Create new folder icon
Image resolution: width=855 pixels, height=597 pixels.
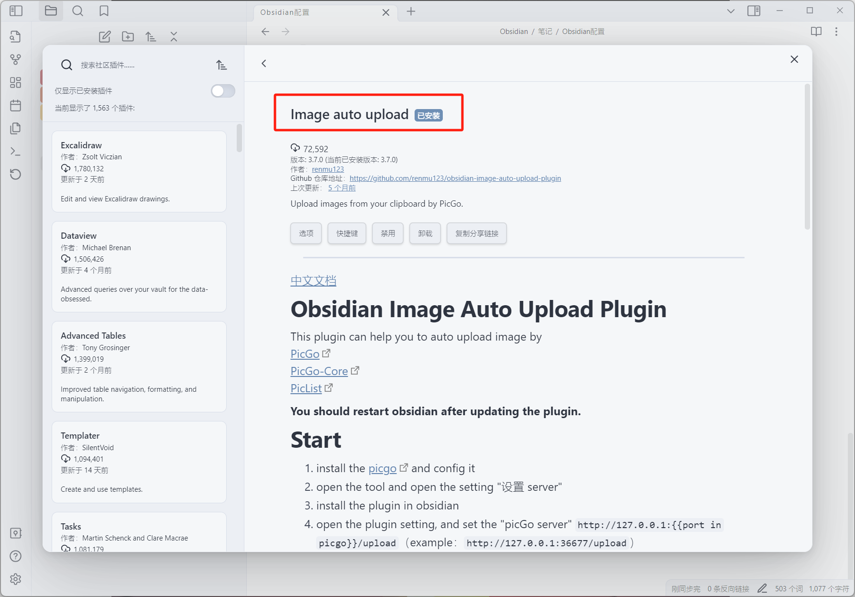(128, 36)
